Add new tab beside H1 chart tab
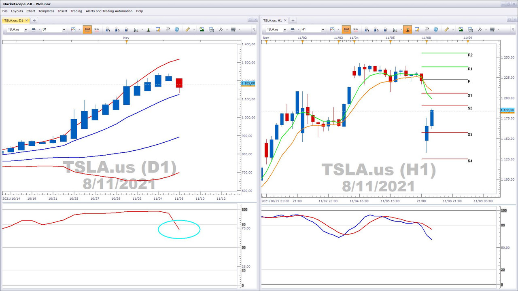This screenshot has height=291, width=518. 293,20
